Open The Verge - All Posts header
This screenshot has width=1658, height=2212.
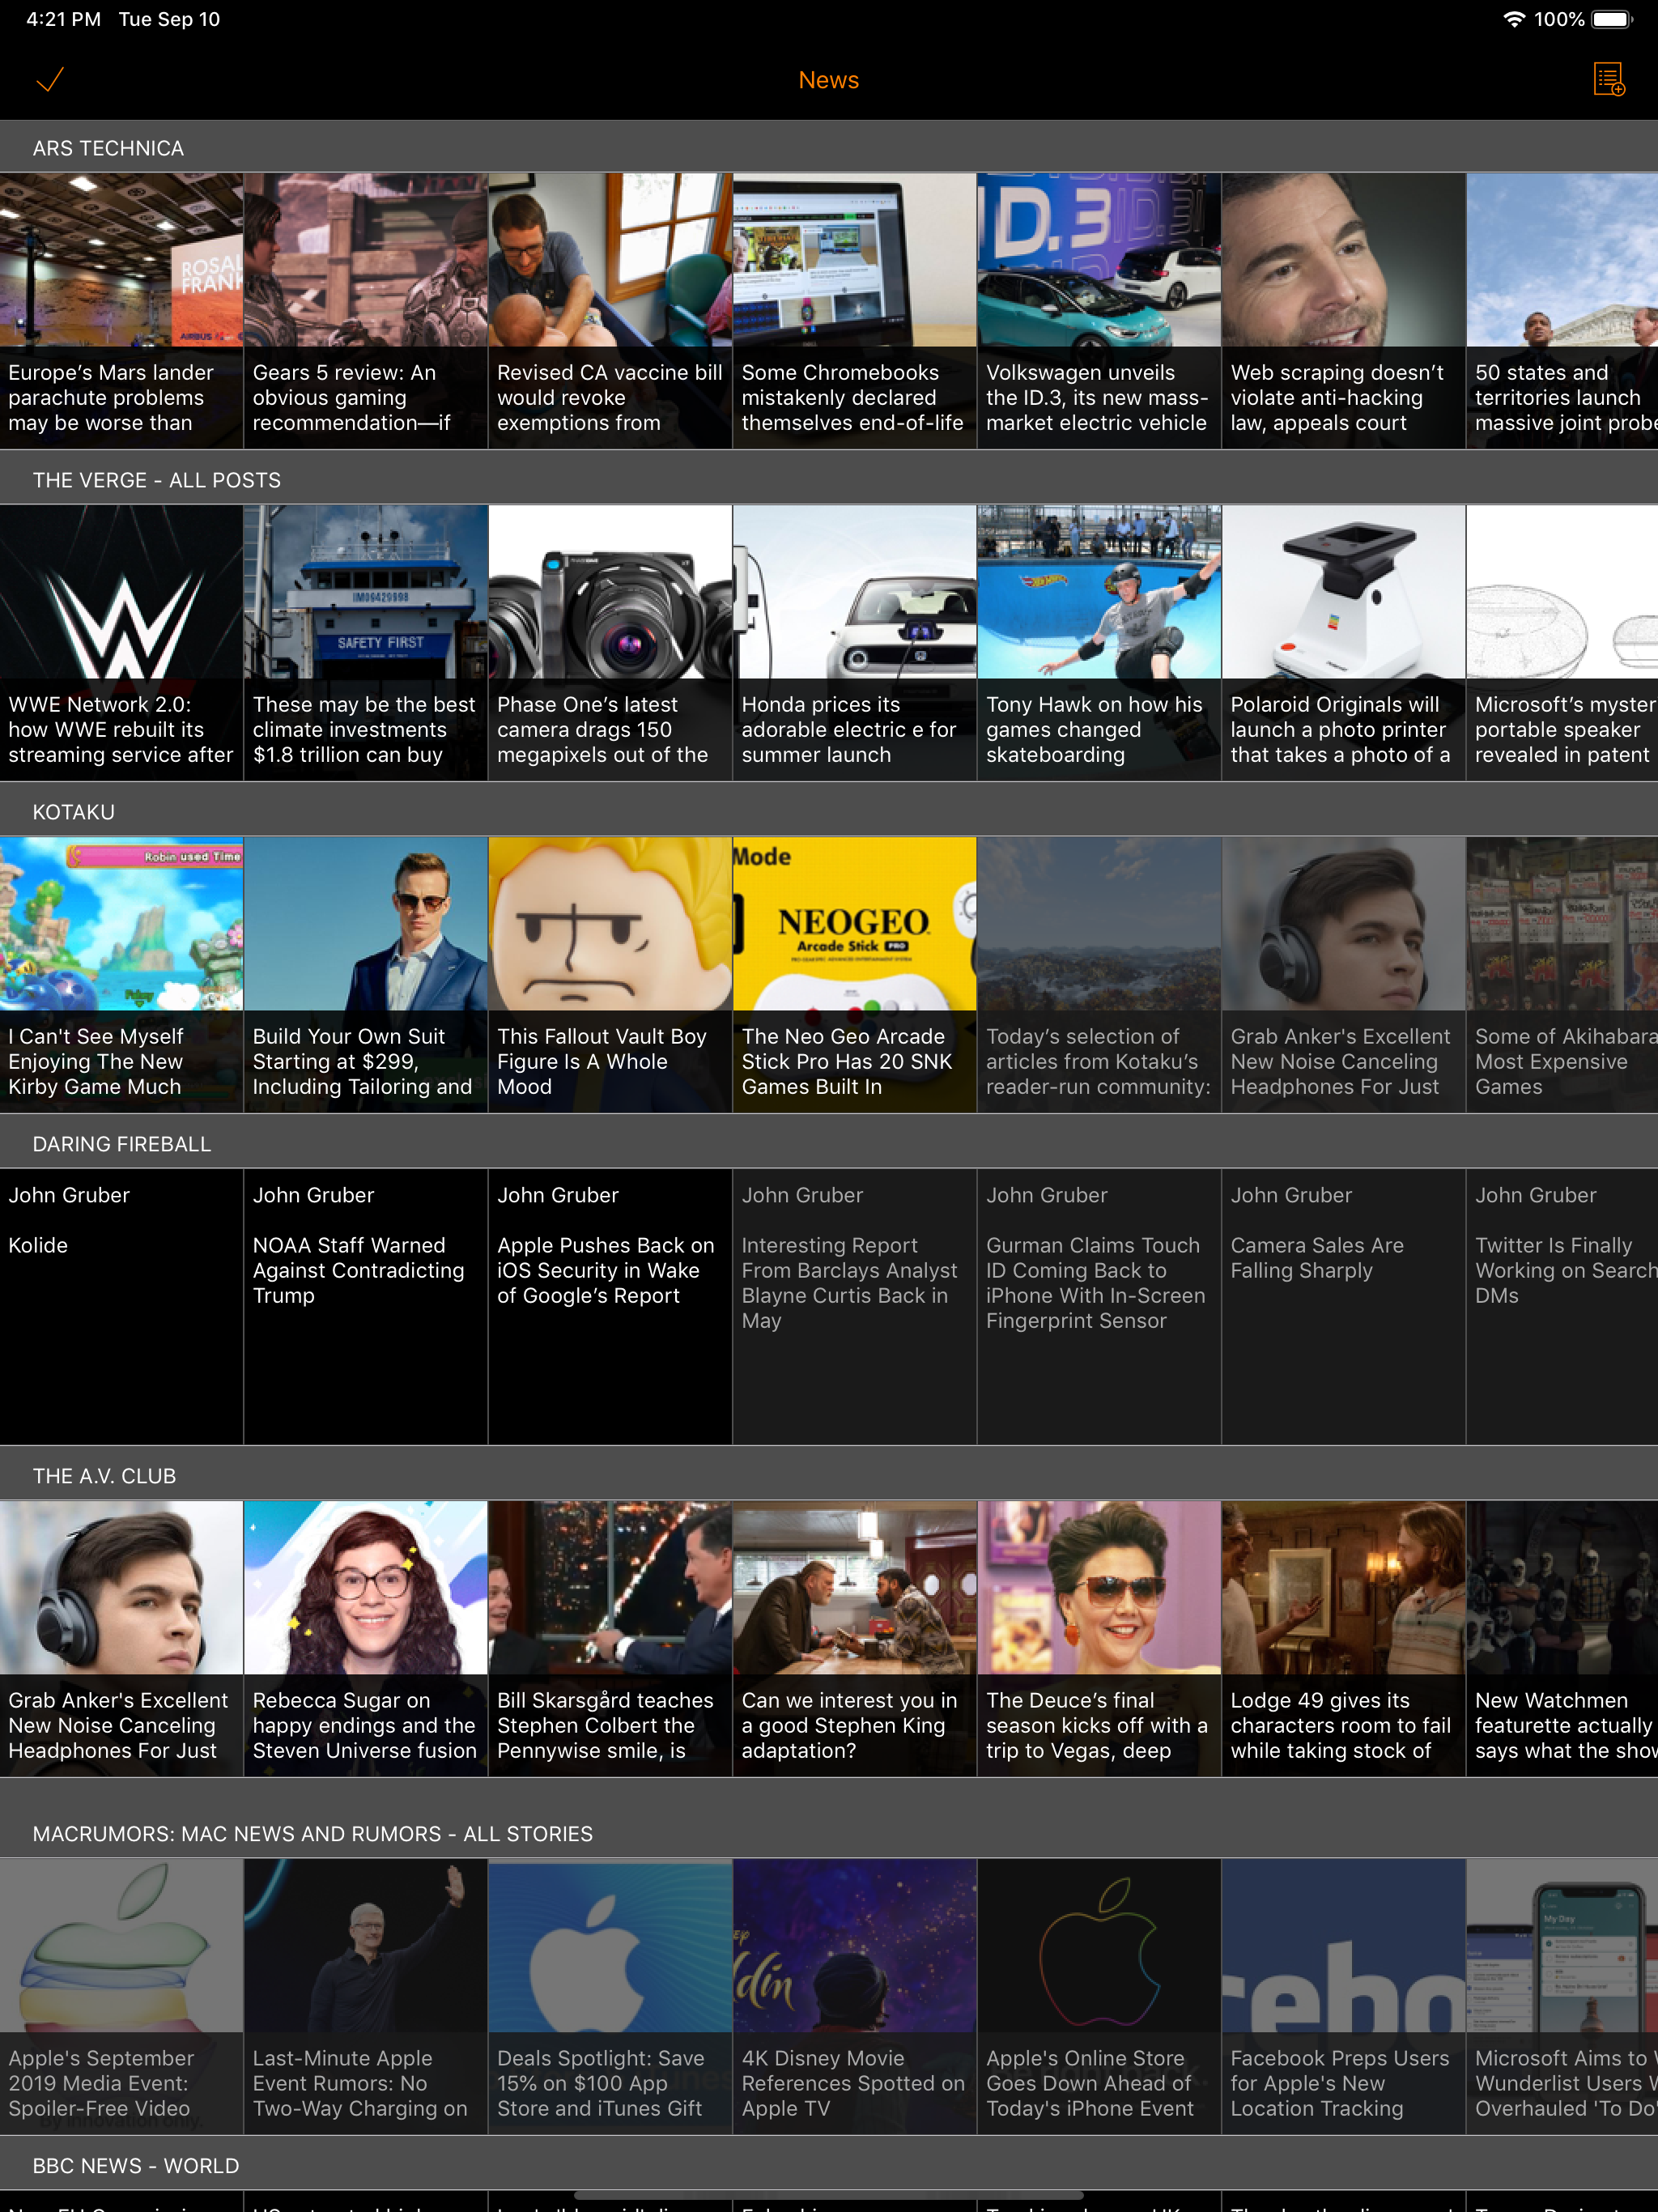point(156,480)
